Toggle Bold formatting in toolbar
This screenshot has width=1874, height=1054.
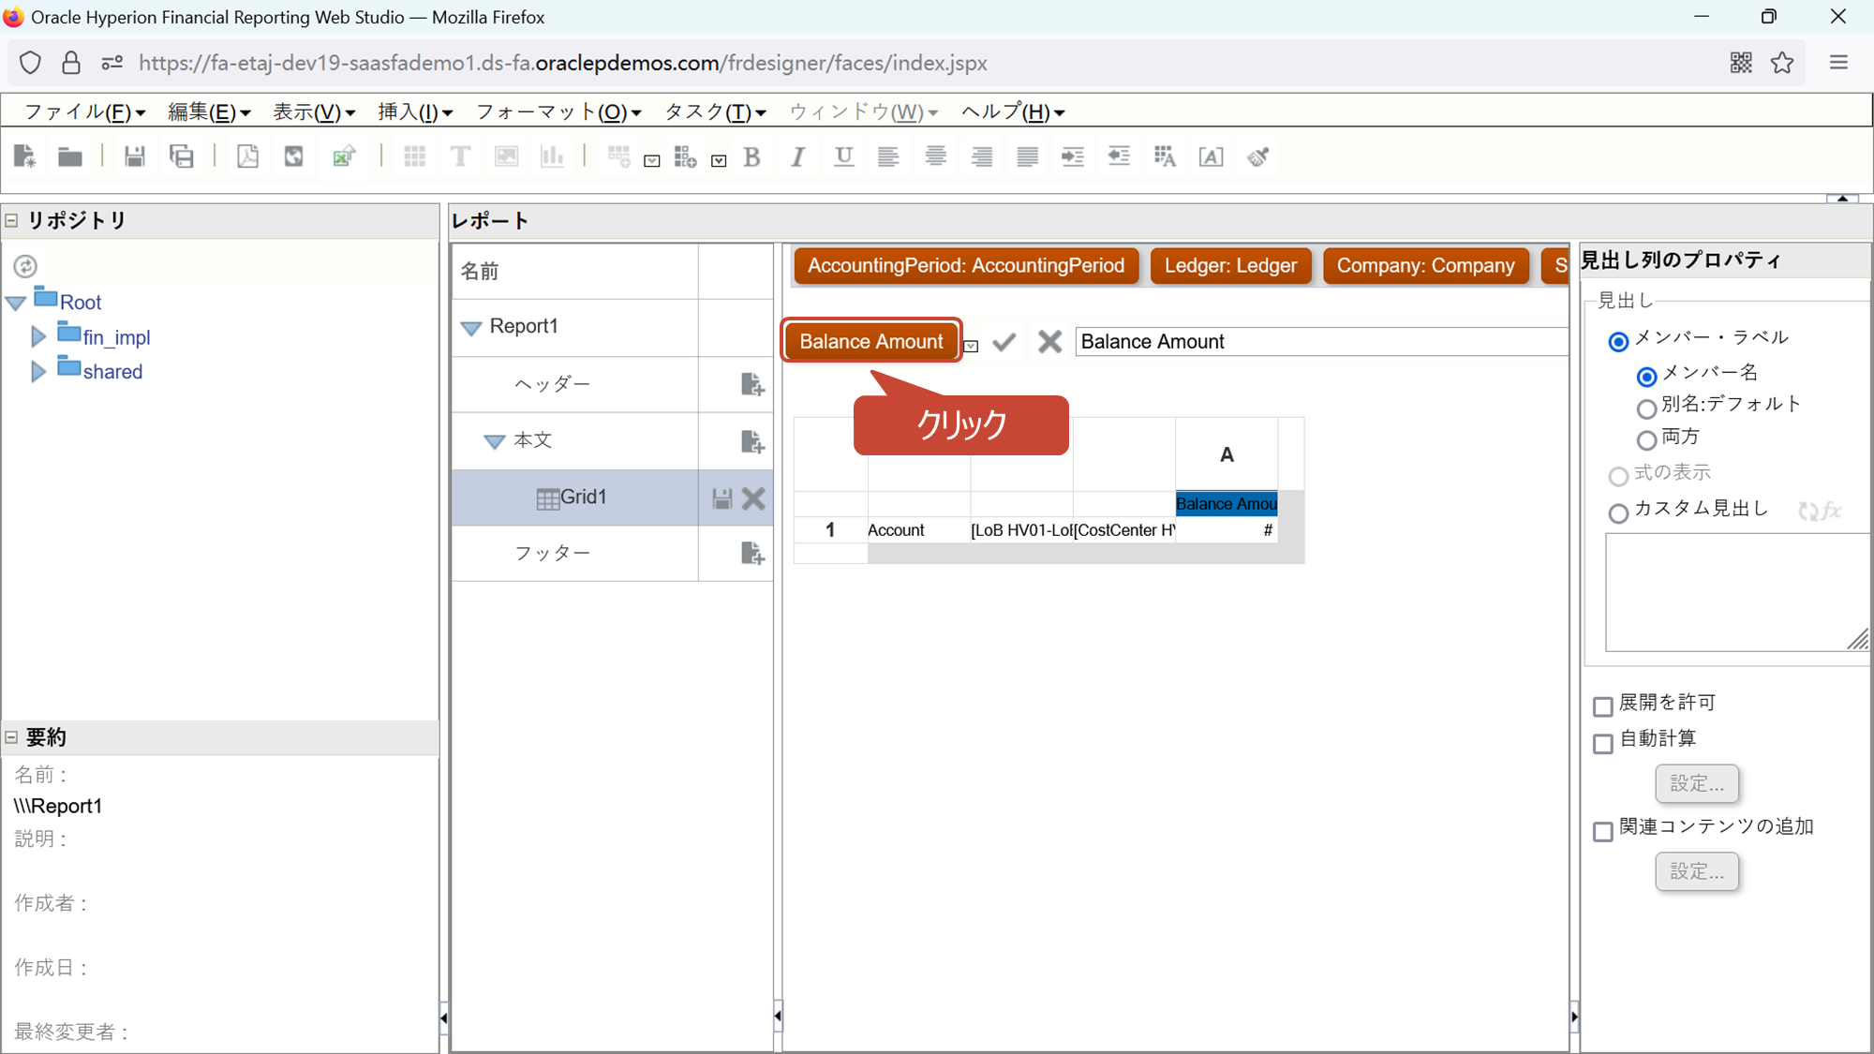(751, 157)
